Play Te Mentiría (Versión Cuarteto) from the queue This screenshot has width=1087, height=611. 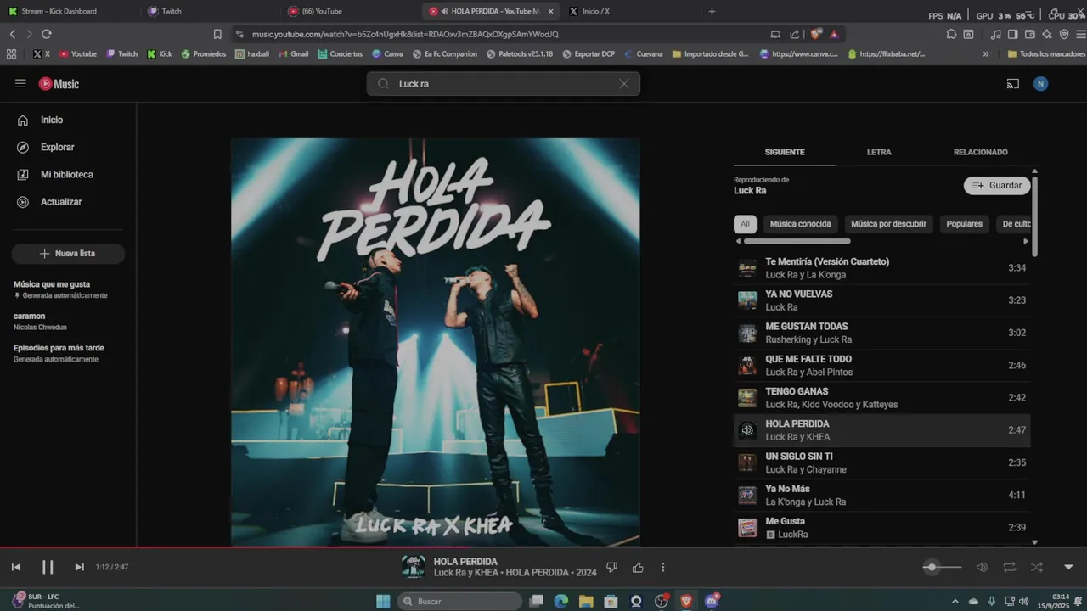881,268
